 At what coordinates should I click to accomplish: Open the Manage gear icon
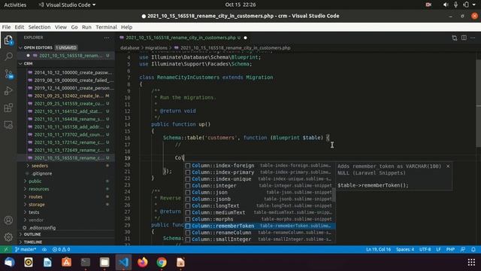tap(8, 236)
